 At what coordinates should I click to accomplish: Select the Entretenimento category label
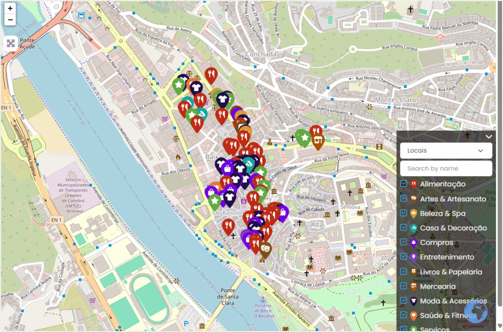447,257
